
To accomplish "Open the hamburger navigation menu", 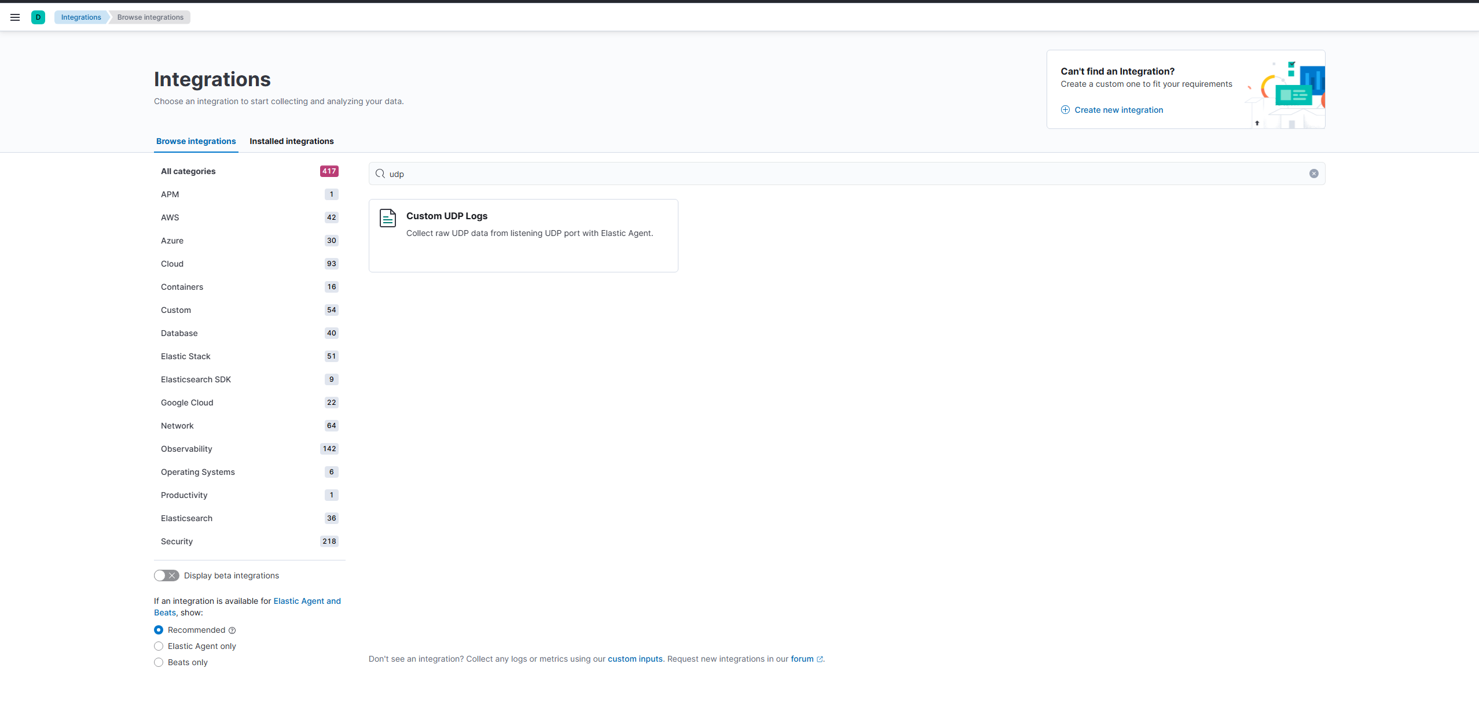I will tap(15, 17).
